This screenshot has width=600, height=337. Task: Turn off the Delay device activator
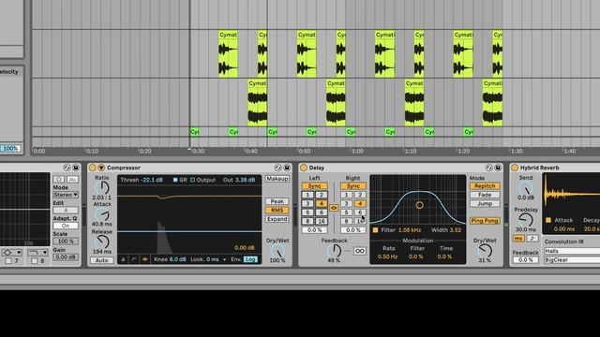(304, 168)
